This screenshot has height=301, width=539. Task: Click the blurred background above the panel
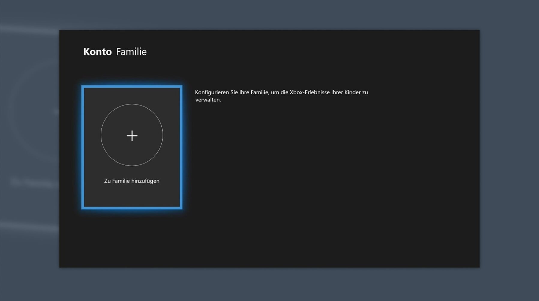click(x=269, y=14)
